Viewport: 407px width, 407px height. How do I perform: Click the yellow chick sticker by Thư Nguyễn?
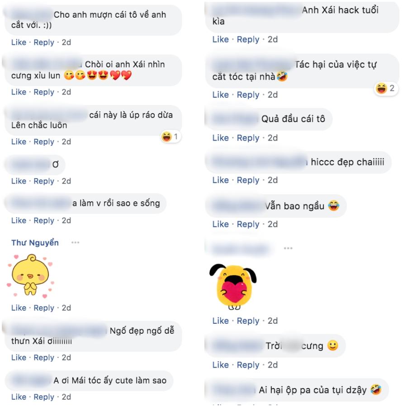(31, 276)
